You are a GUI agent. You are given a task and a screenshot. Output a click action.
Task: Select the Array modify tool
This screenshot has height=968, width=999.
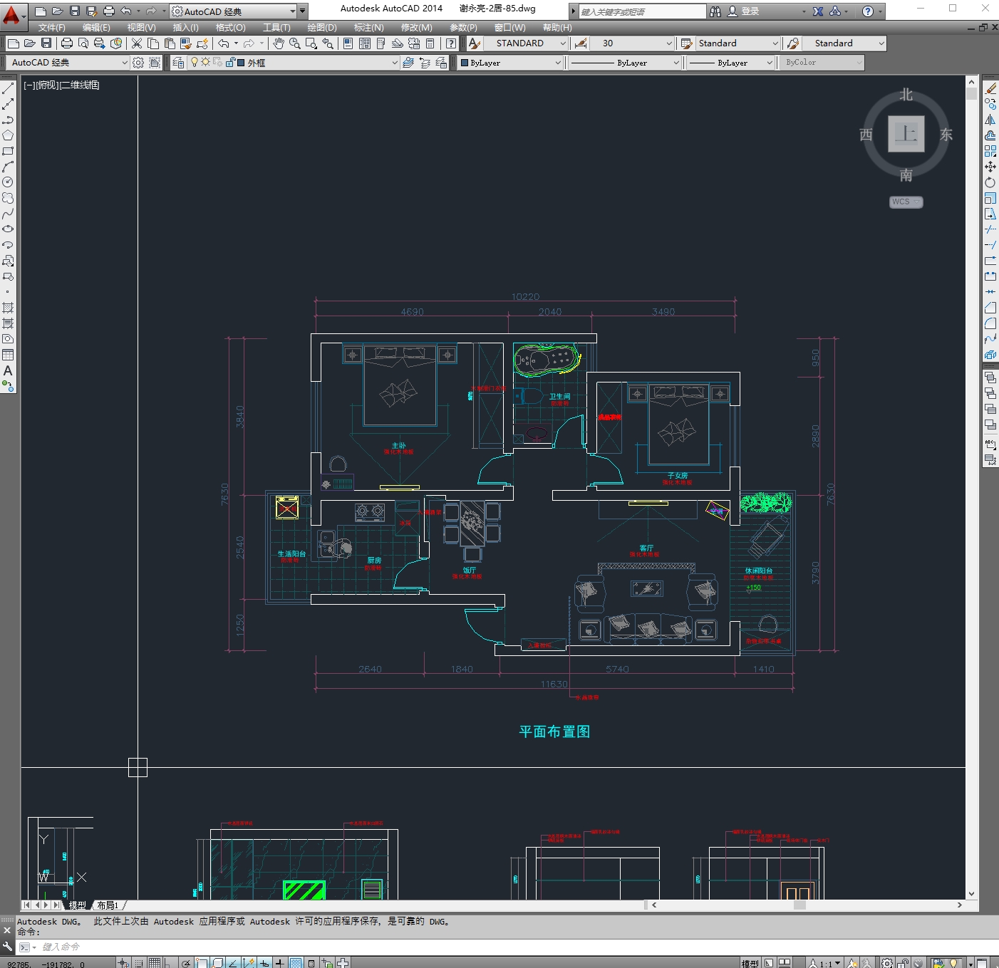[x=990, y=151]
